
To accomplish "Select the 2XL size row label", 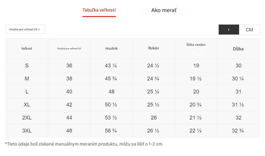I will (x=27, y=118).
